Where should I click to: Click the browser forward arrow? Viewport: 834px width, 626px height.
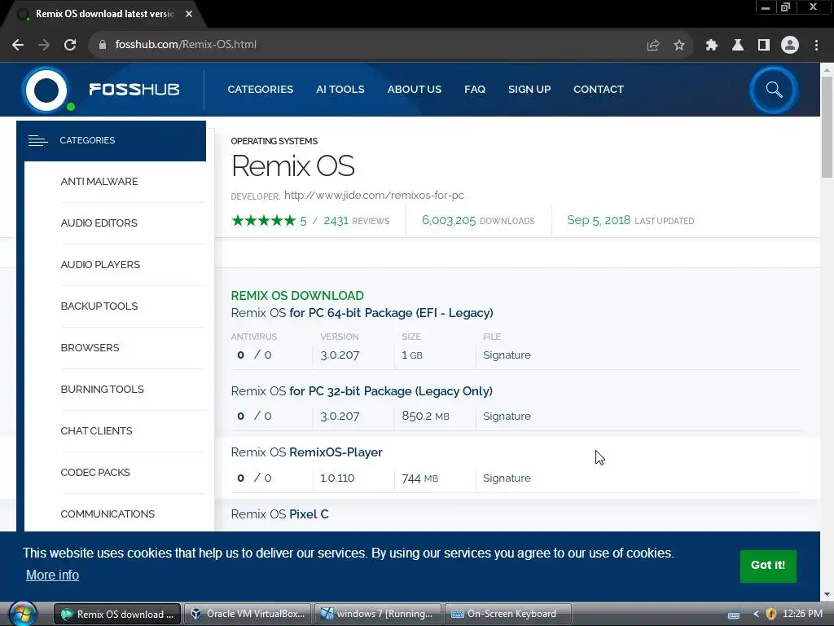pyautogui.click(x=44, y=45)
